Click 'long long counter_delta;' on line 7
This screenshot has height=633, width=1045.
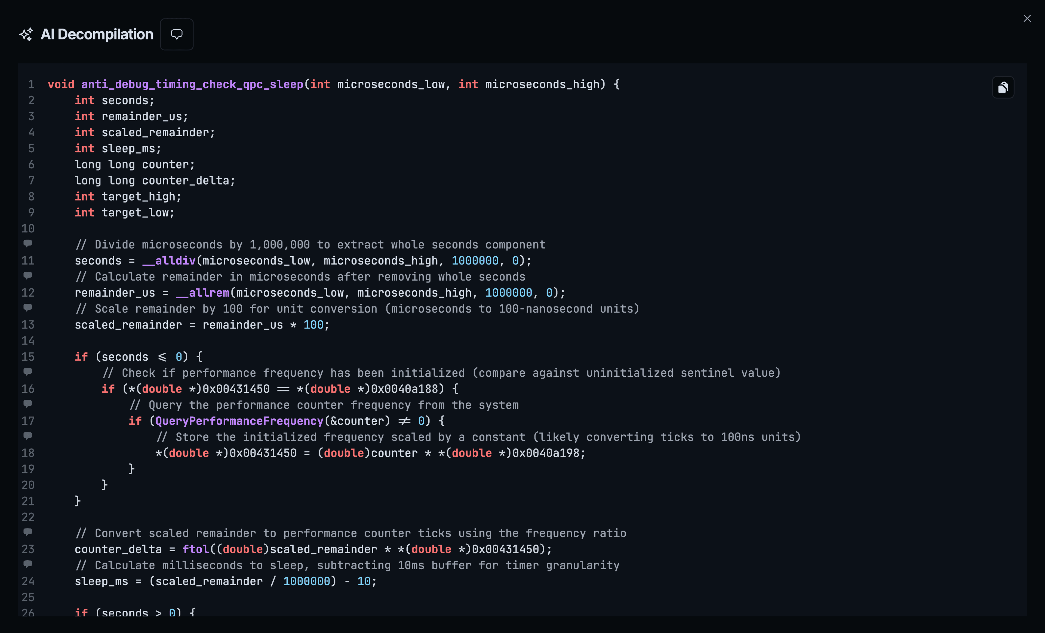click(155, 181)
